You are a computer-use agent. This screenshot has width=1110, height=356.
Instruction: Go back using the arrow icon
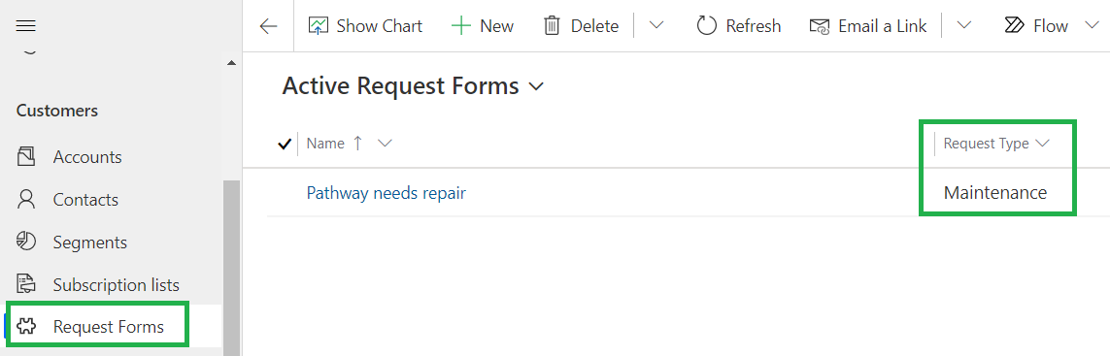click(268, 26)
